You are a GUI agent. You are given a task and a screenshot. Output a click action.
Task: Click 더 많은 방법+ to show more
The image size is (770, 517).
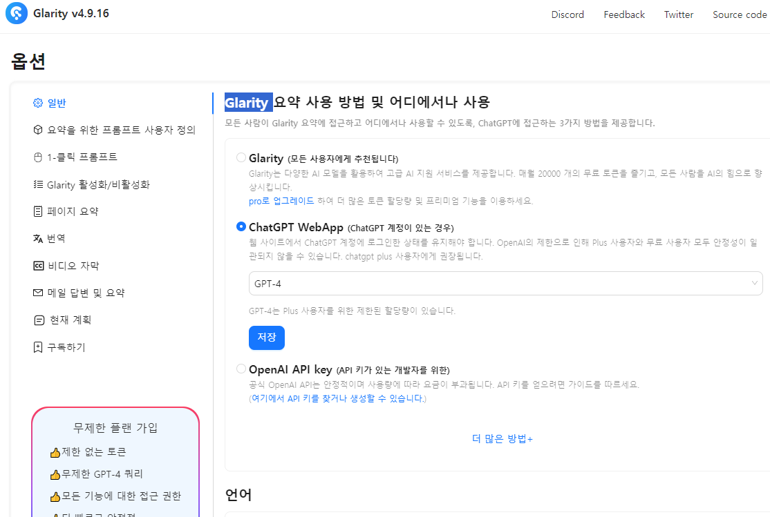503,438
